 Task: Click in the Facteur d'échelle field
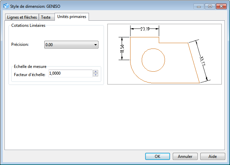pos(70,73)
